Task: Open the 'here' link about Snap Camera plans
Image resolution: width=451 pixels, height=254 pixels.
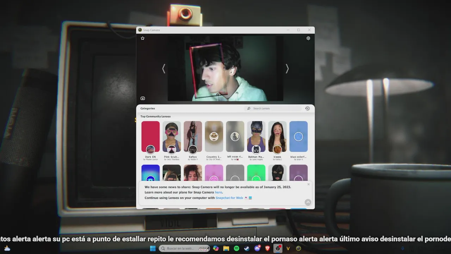Action: coord(218,192)
